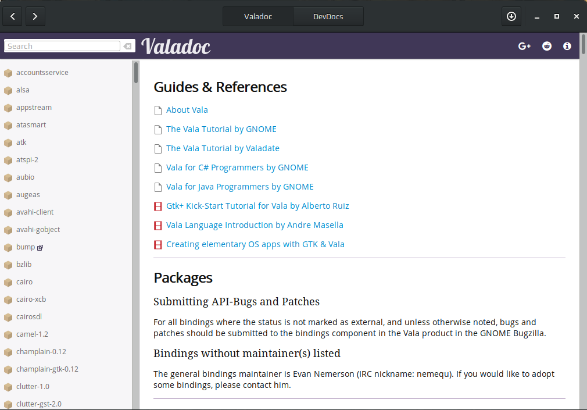Clear the search field with backspace icon

(x=128, y=46)
